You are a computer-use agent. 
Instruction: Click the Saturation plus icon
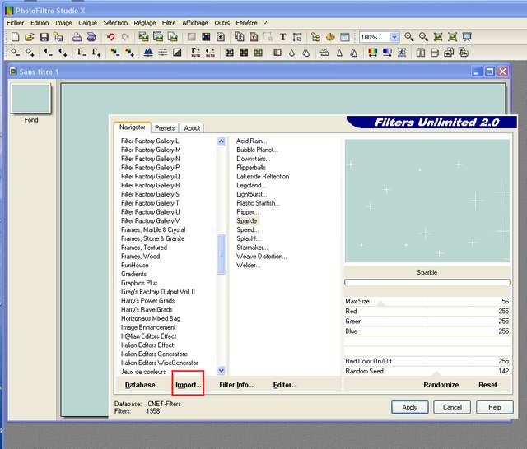pos(129,53)
